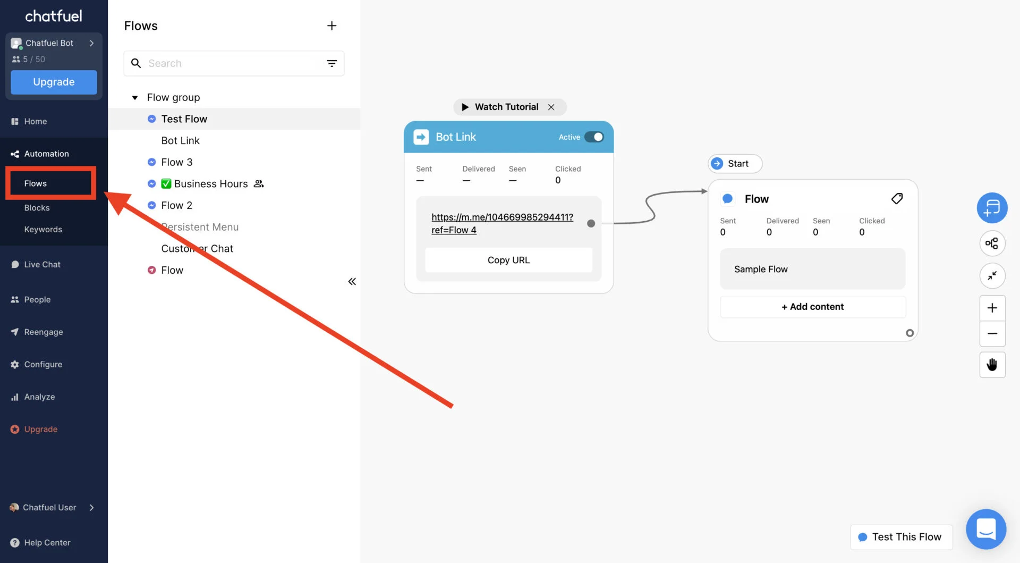Click Test This Flow button
Image resolution: width=1020 pixels, height=563 pixels.
(x=901, y=537)
